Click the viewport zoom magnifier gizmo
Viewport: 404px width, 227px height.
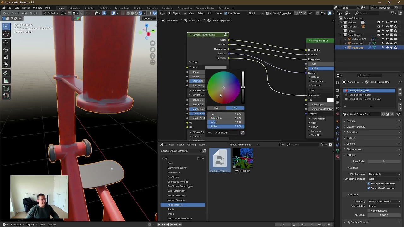pos(152,44)
